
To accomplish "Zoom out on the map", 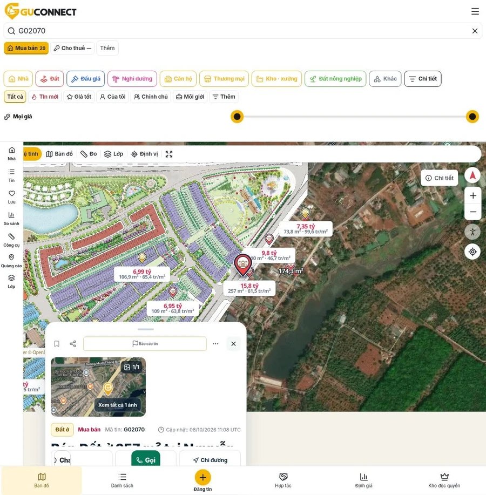I will [473, 212].
